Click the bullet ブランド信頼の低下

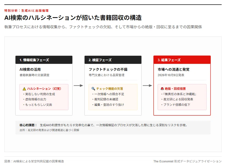[175, 105]
